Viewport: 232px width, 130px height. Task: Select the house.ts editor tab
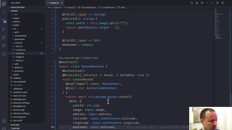click(x=54, y=3)
